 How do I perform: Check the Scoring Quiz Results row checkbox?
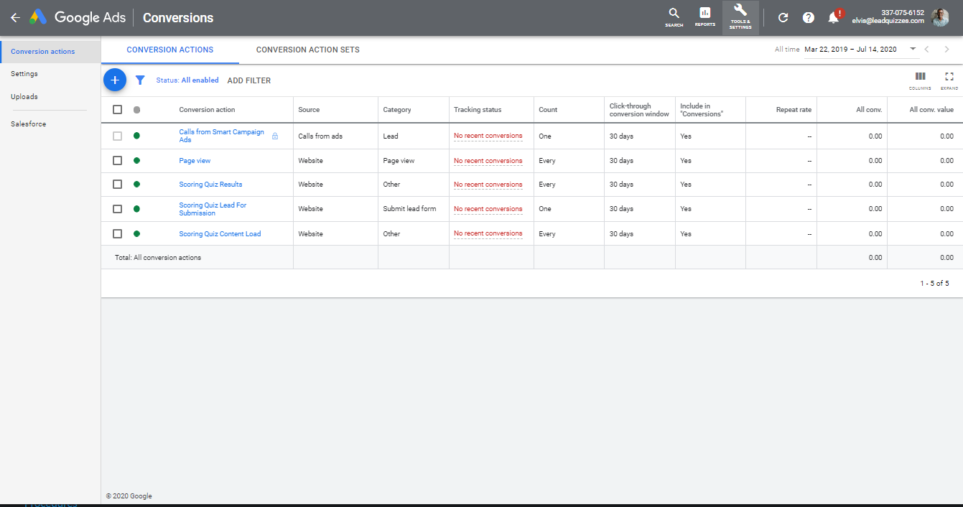[x=118, y=185]
